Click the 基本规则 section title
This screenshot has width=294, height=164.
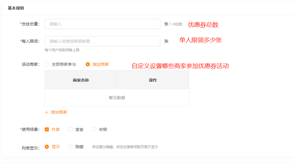pyautogui.click(x=16, y=8)
